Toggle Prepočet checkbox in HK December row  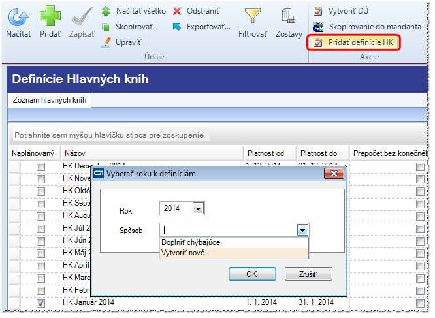(x=420, y=167)
